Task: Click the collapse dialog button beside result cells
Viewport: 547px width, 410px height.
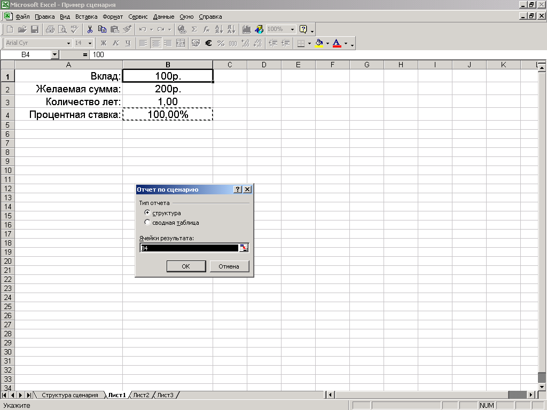Action: tap(244, 248)
